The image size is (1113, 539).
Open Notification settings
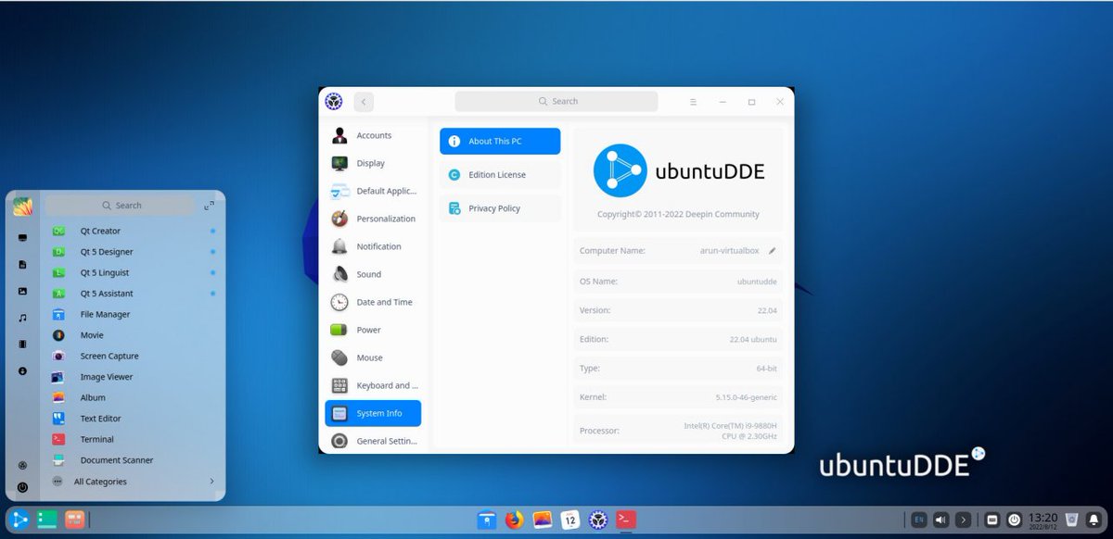[x=373, y=246]
